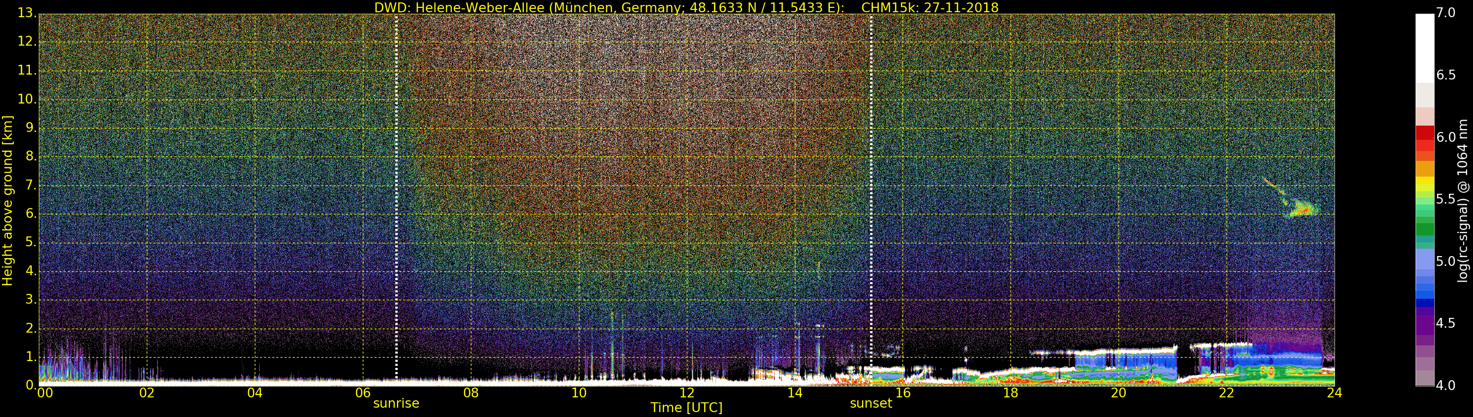The width and height of the screenshot is (1473, 417).
Task: Click the 13 tick on the height axis
Action: pyautogui.click(x=26, y=13)
